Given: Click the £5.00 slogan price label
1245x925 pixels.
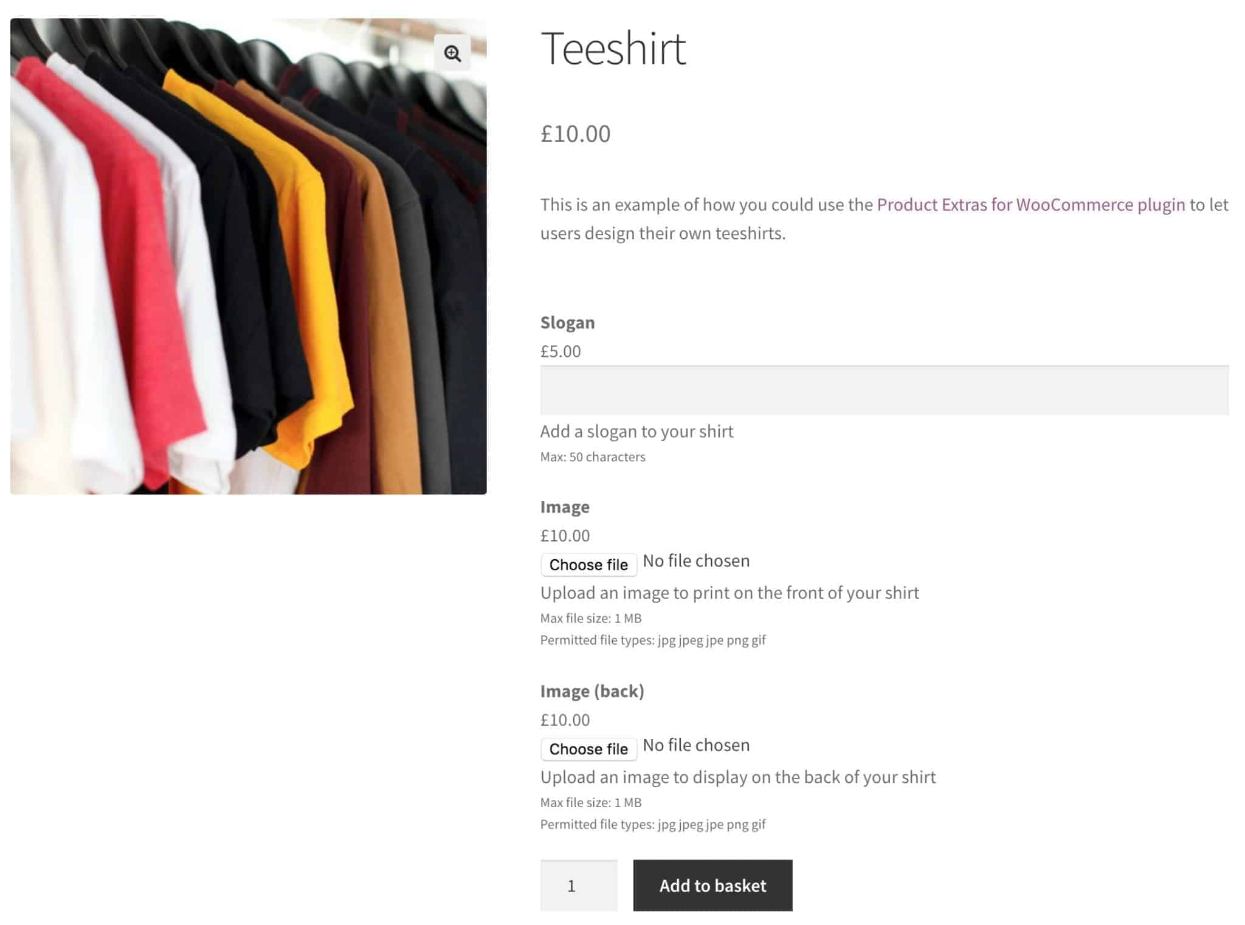Looking at the screenshot, I should tap(559, 351).
